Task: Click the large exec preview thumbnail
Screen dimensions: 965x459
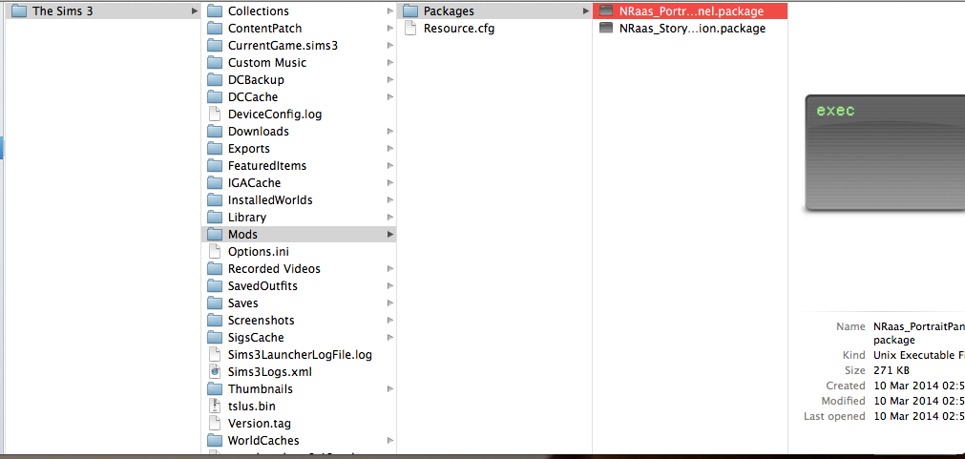Action: point(885,154)
